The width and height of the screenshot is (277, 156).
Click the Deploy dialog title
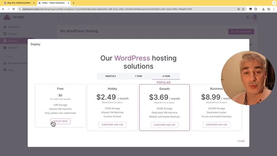click(x=35, y=44)
